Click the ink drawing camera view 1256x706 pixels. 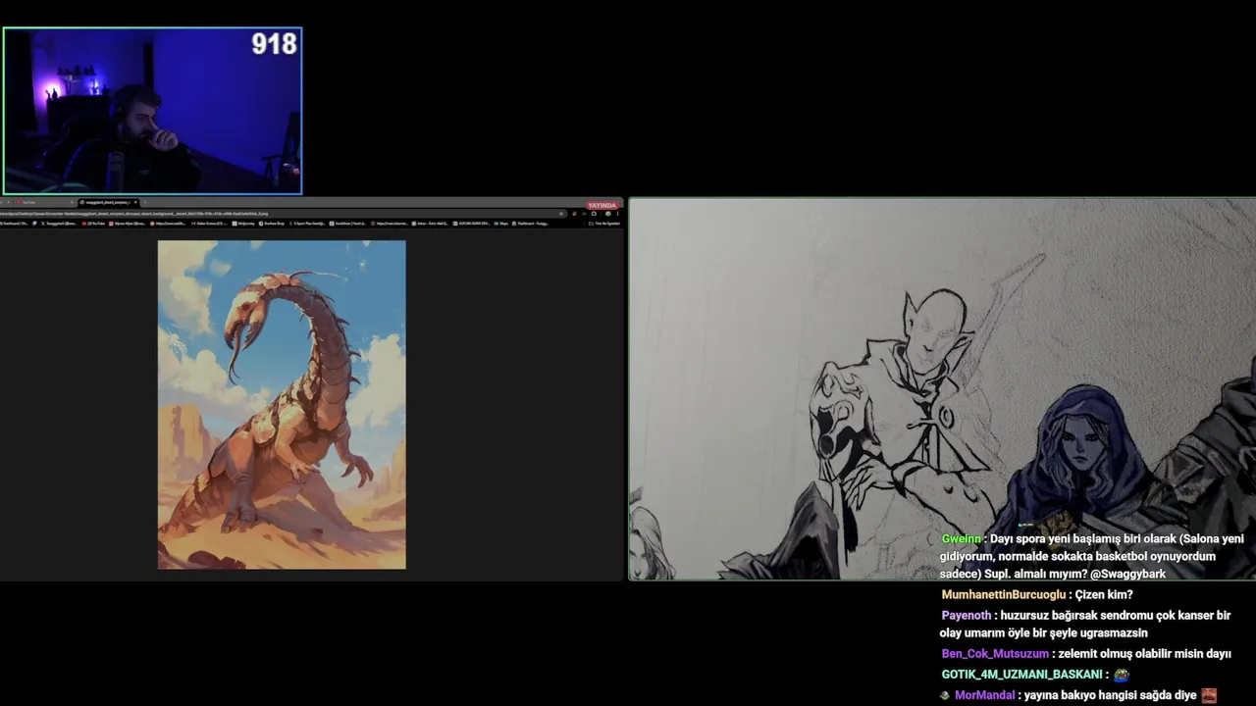coord(942,389)
